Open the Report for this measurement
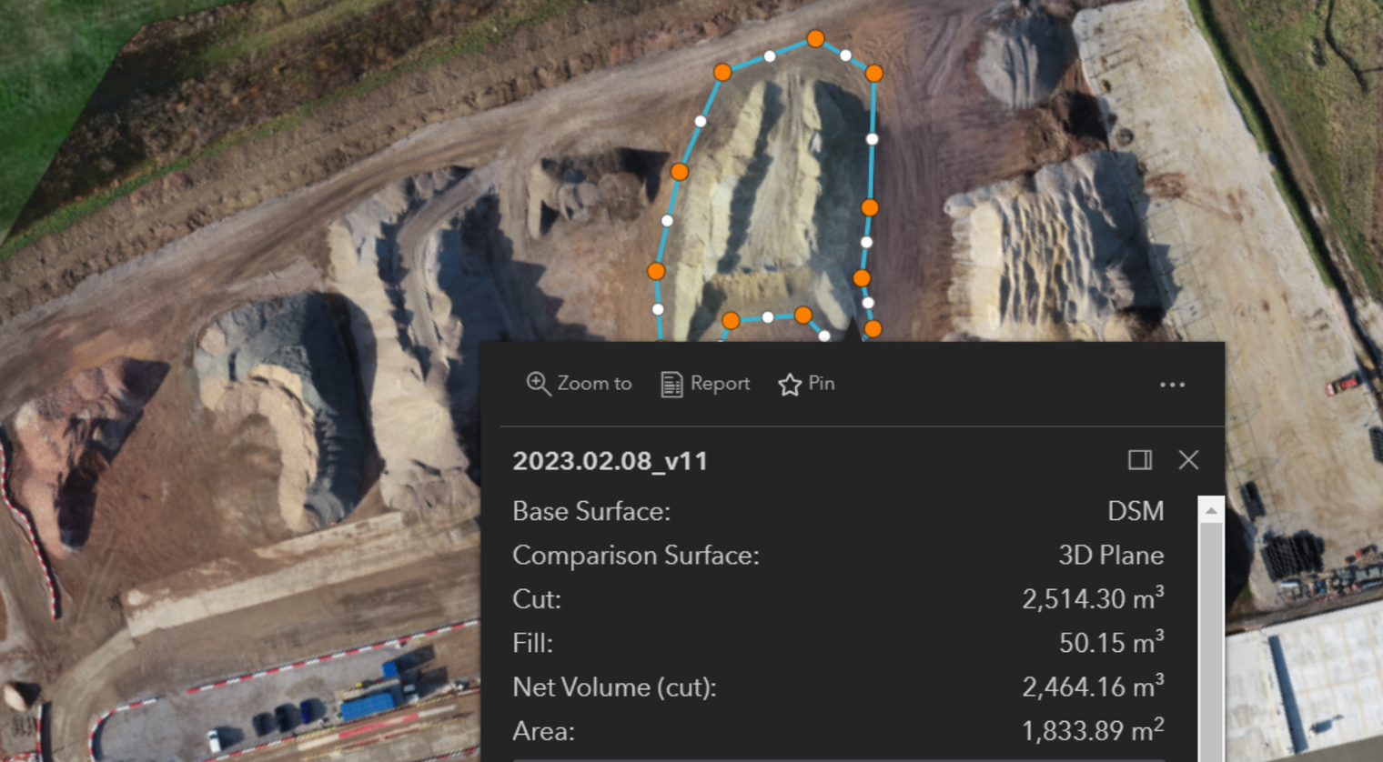The width and height of the screenshot is (1383, 762). point(705,384)
